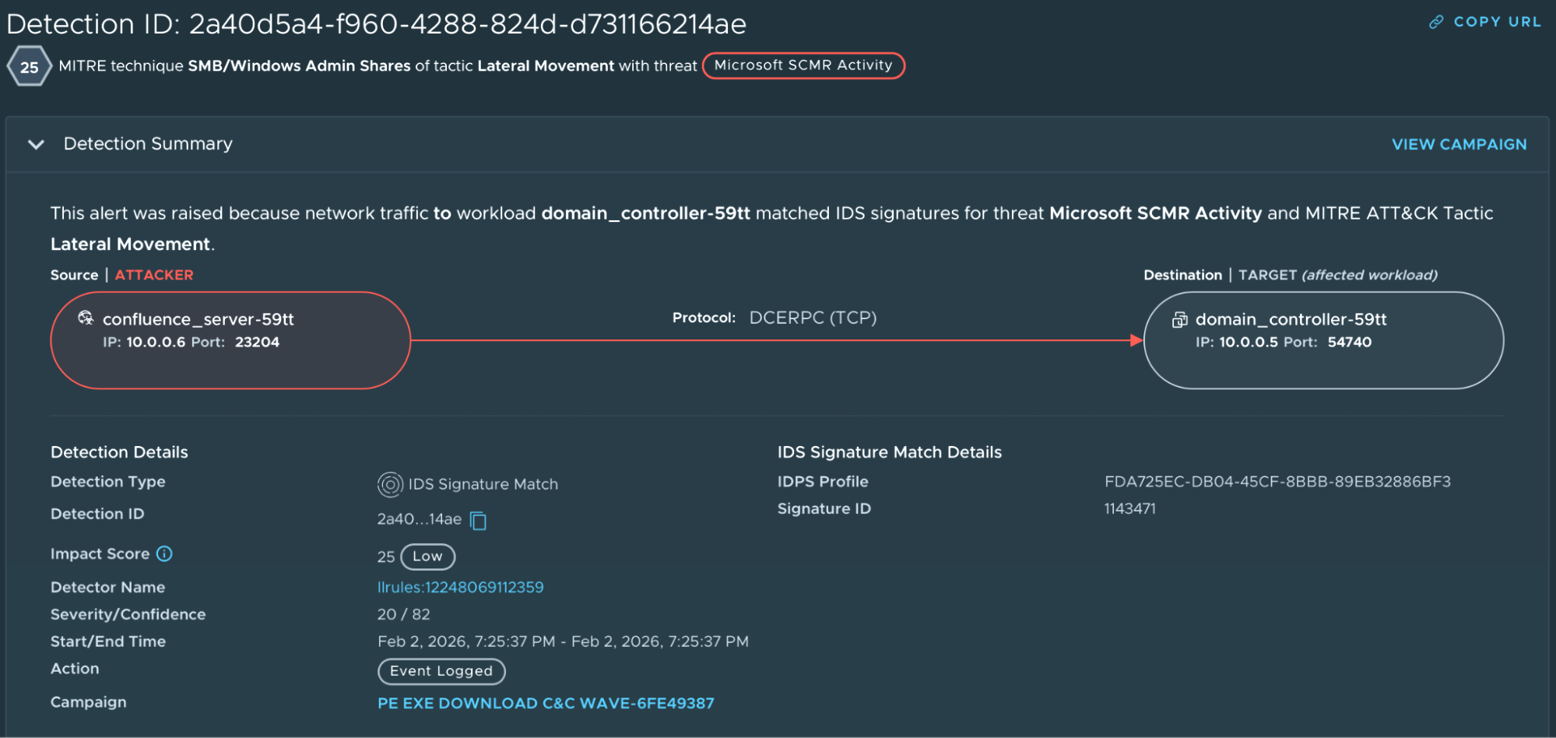Open the PE EXE DOWNLOAD C&C WAVE-6FE49387 campaign

point(545,703)
